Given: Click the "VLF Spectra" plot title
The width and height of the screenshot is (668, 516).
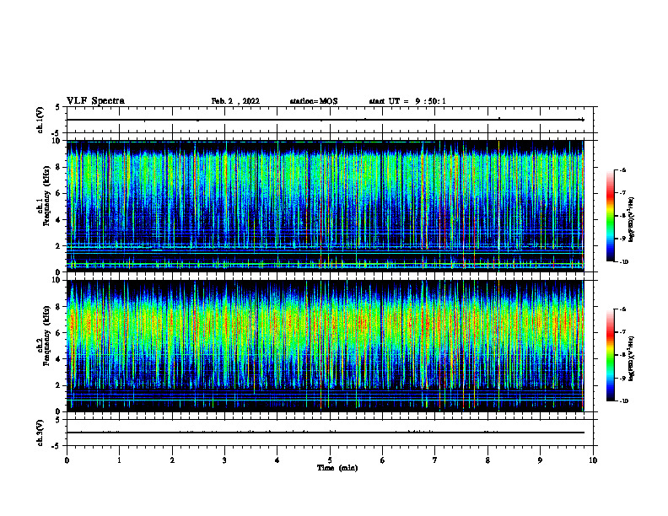Looking at the screenshot, I should 95,101.
